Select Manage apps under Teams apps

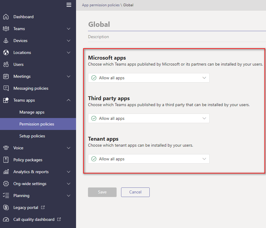click(x=32, y=112)
